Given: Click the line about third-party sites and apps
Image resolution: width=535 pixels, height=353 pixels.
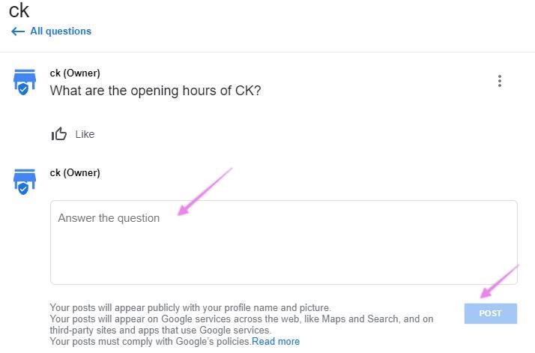Looking at the screenshot, I should click(x=160, y=330).
